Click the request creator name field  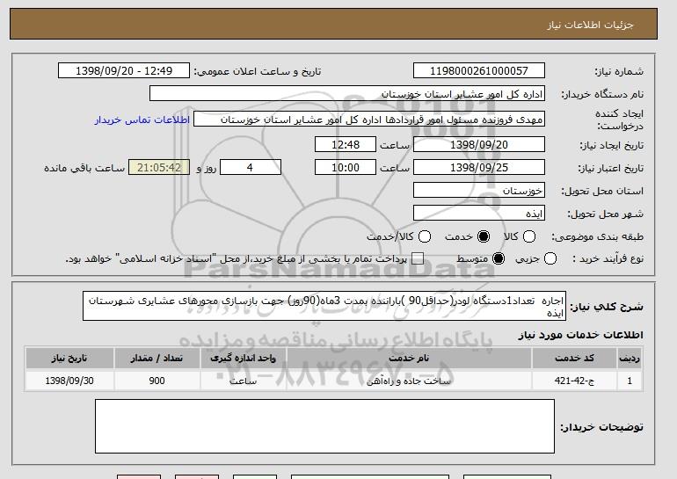[369, 120]
